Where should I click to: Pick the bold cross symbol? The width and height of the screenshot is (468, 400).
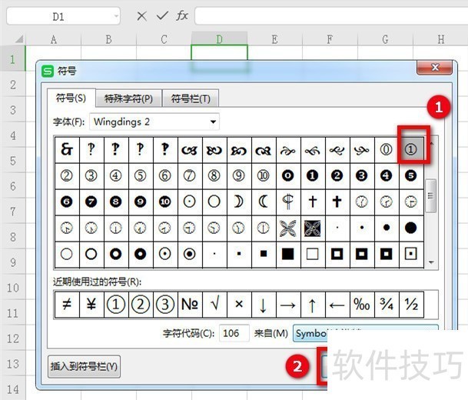point(337,202)
